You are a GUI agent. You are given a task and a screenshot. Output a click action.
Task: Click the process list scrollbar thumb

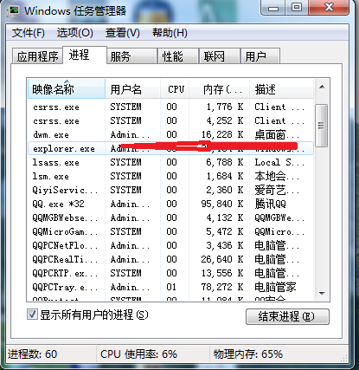pos(321,126)
